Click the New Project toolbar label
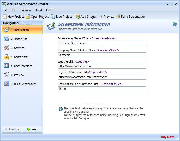This screenshot has width=180, height=141. [16, 17]
